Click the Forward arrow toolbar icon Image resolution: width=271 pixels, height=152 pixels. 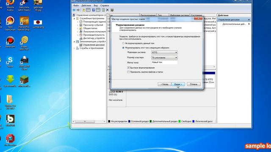pyautogui.click(x=78, y=10)
